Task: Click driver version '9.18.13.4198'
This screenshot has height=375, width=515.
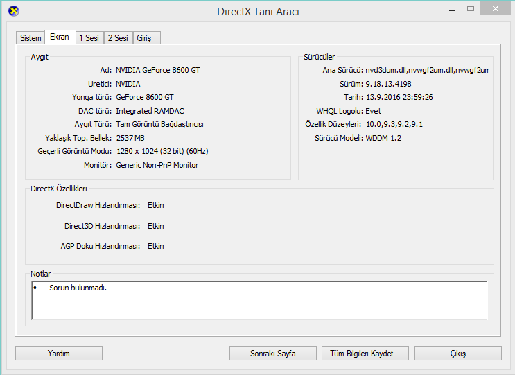Action: 389,84
